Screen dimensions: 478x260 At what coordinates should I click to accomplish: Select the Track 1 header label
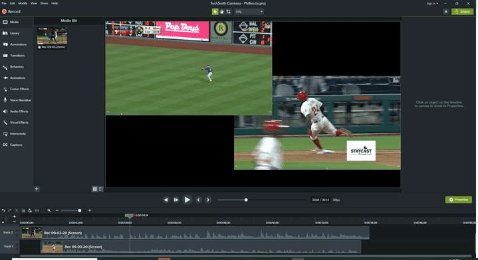click(8, 246)
